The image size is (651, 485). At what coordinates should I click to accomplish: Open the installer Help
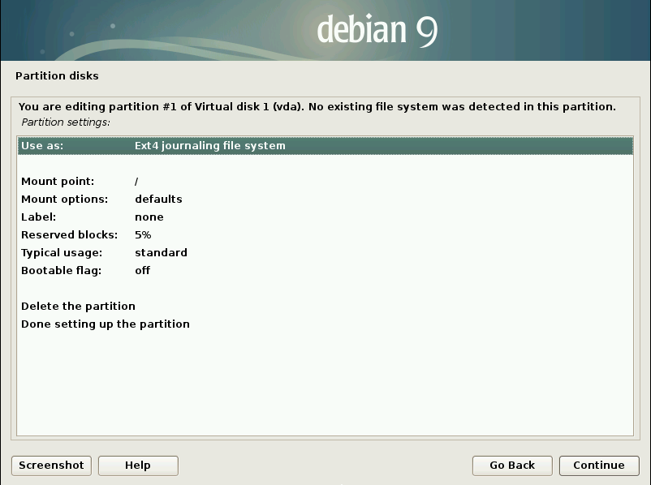[138, 466]
